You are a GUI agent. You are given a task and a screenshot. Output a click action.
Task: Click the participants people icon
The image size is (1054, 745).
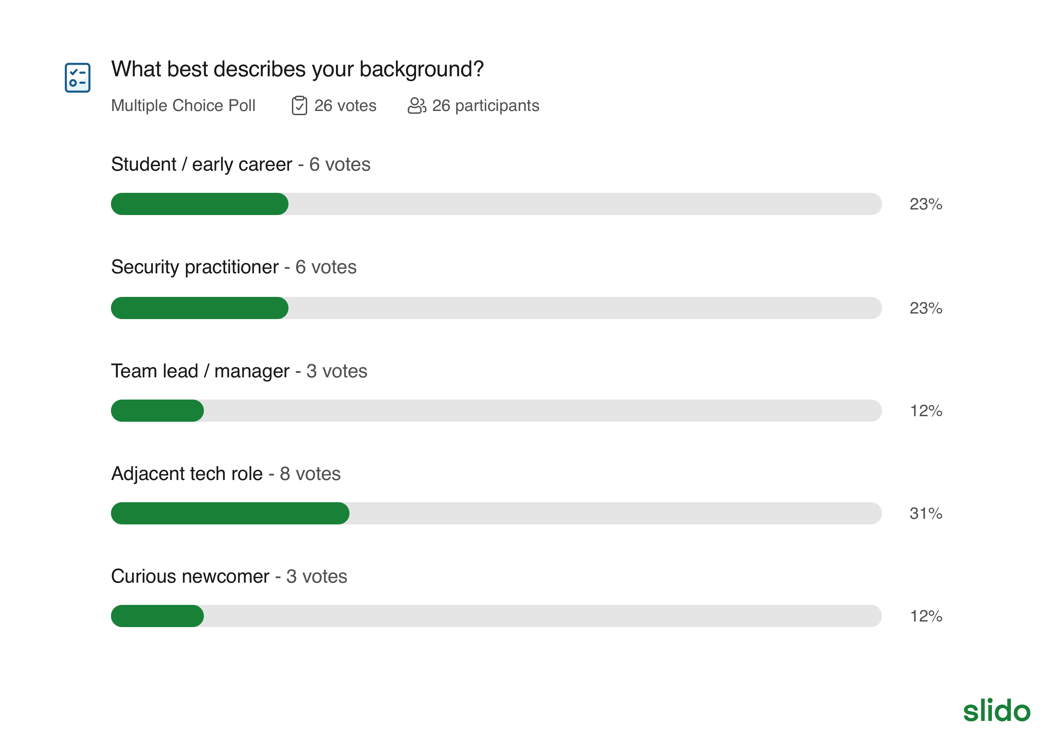point(416,106)
